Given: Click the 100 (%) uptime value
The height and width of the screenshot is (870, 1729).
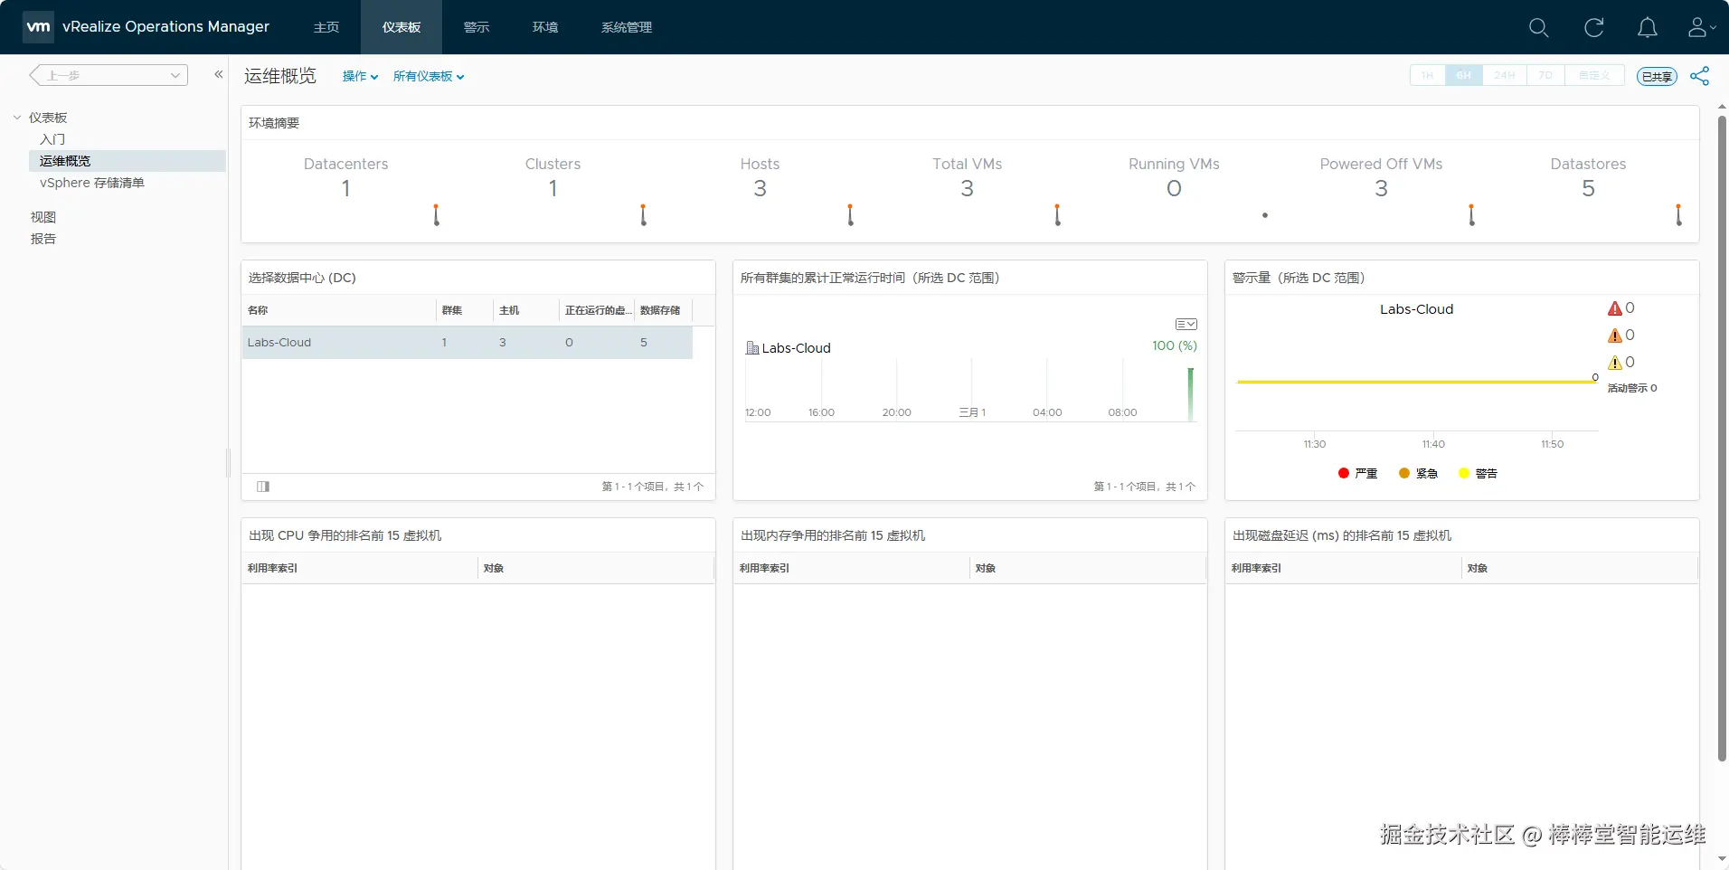Looking at the screenshot, I should [x=1175, y=345].
